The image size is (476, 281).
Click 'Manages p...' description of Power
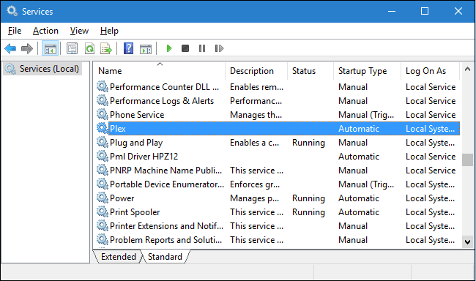point(254,198)
